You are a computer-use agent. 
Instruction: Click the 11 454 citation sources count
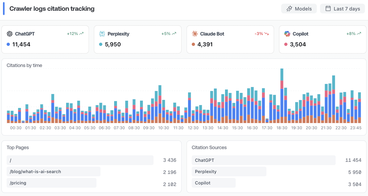(x=353, y=160)
